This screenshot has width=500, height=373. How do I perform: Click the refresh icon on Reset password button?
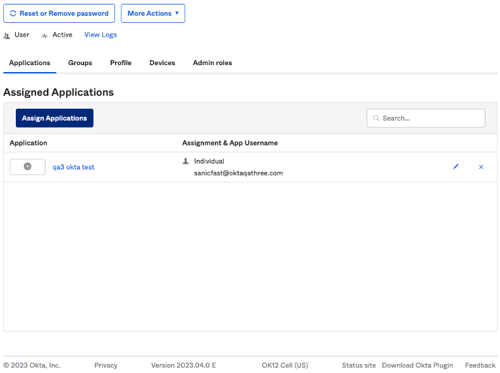tap(13, 13)
